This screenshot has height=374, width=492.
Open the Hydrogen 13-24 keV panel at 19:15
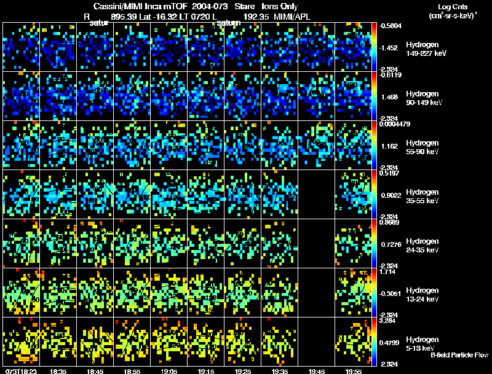205,293
